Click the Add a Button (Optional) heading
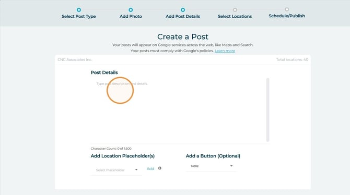Image resolution: width=350 pixels, height=195 pixels. (213, 156)
